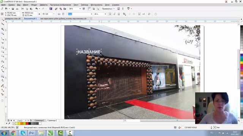Toggle bold text formatting
Image resolution: width=243 pixels, height=136 pixels.
tap(110, 14)
